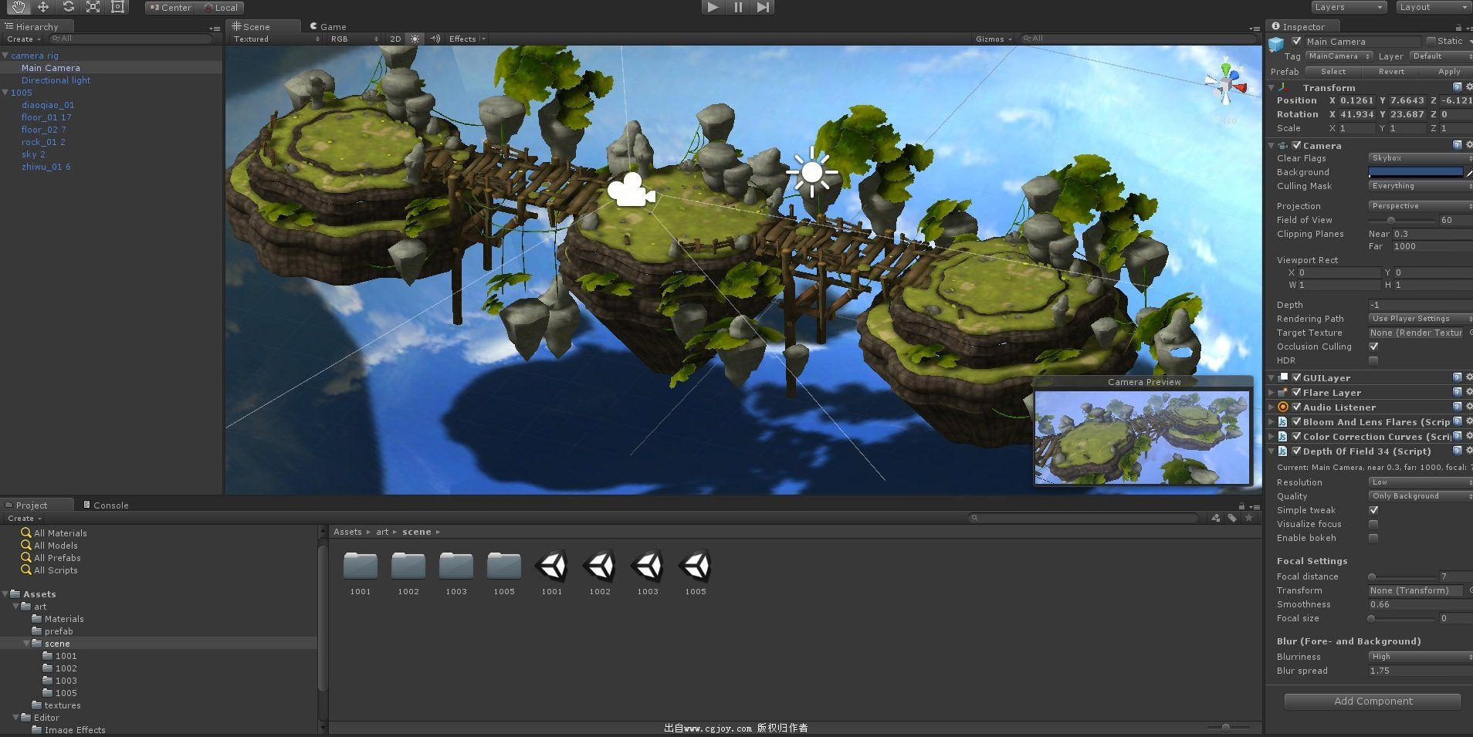Toggle Occlusion Culling checkbox
This screenshot has height=737, width=1473.
(x=1373, y=347)
